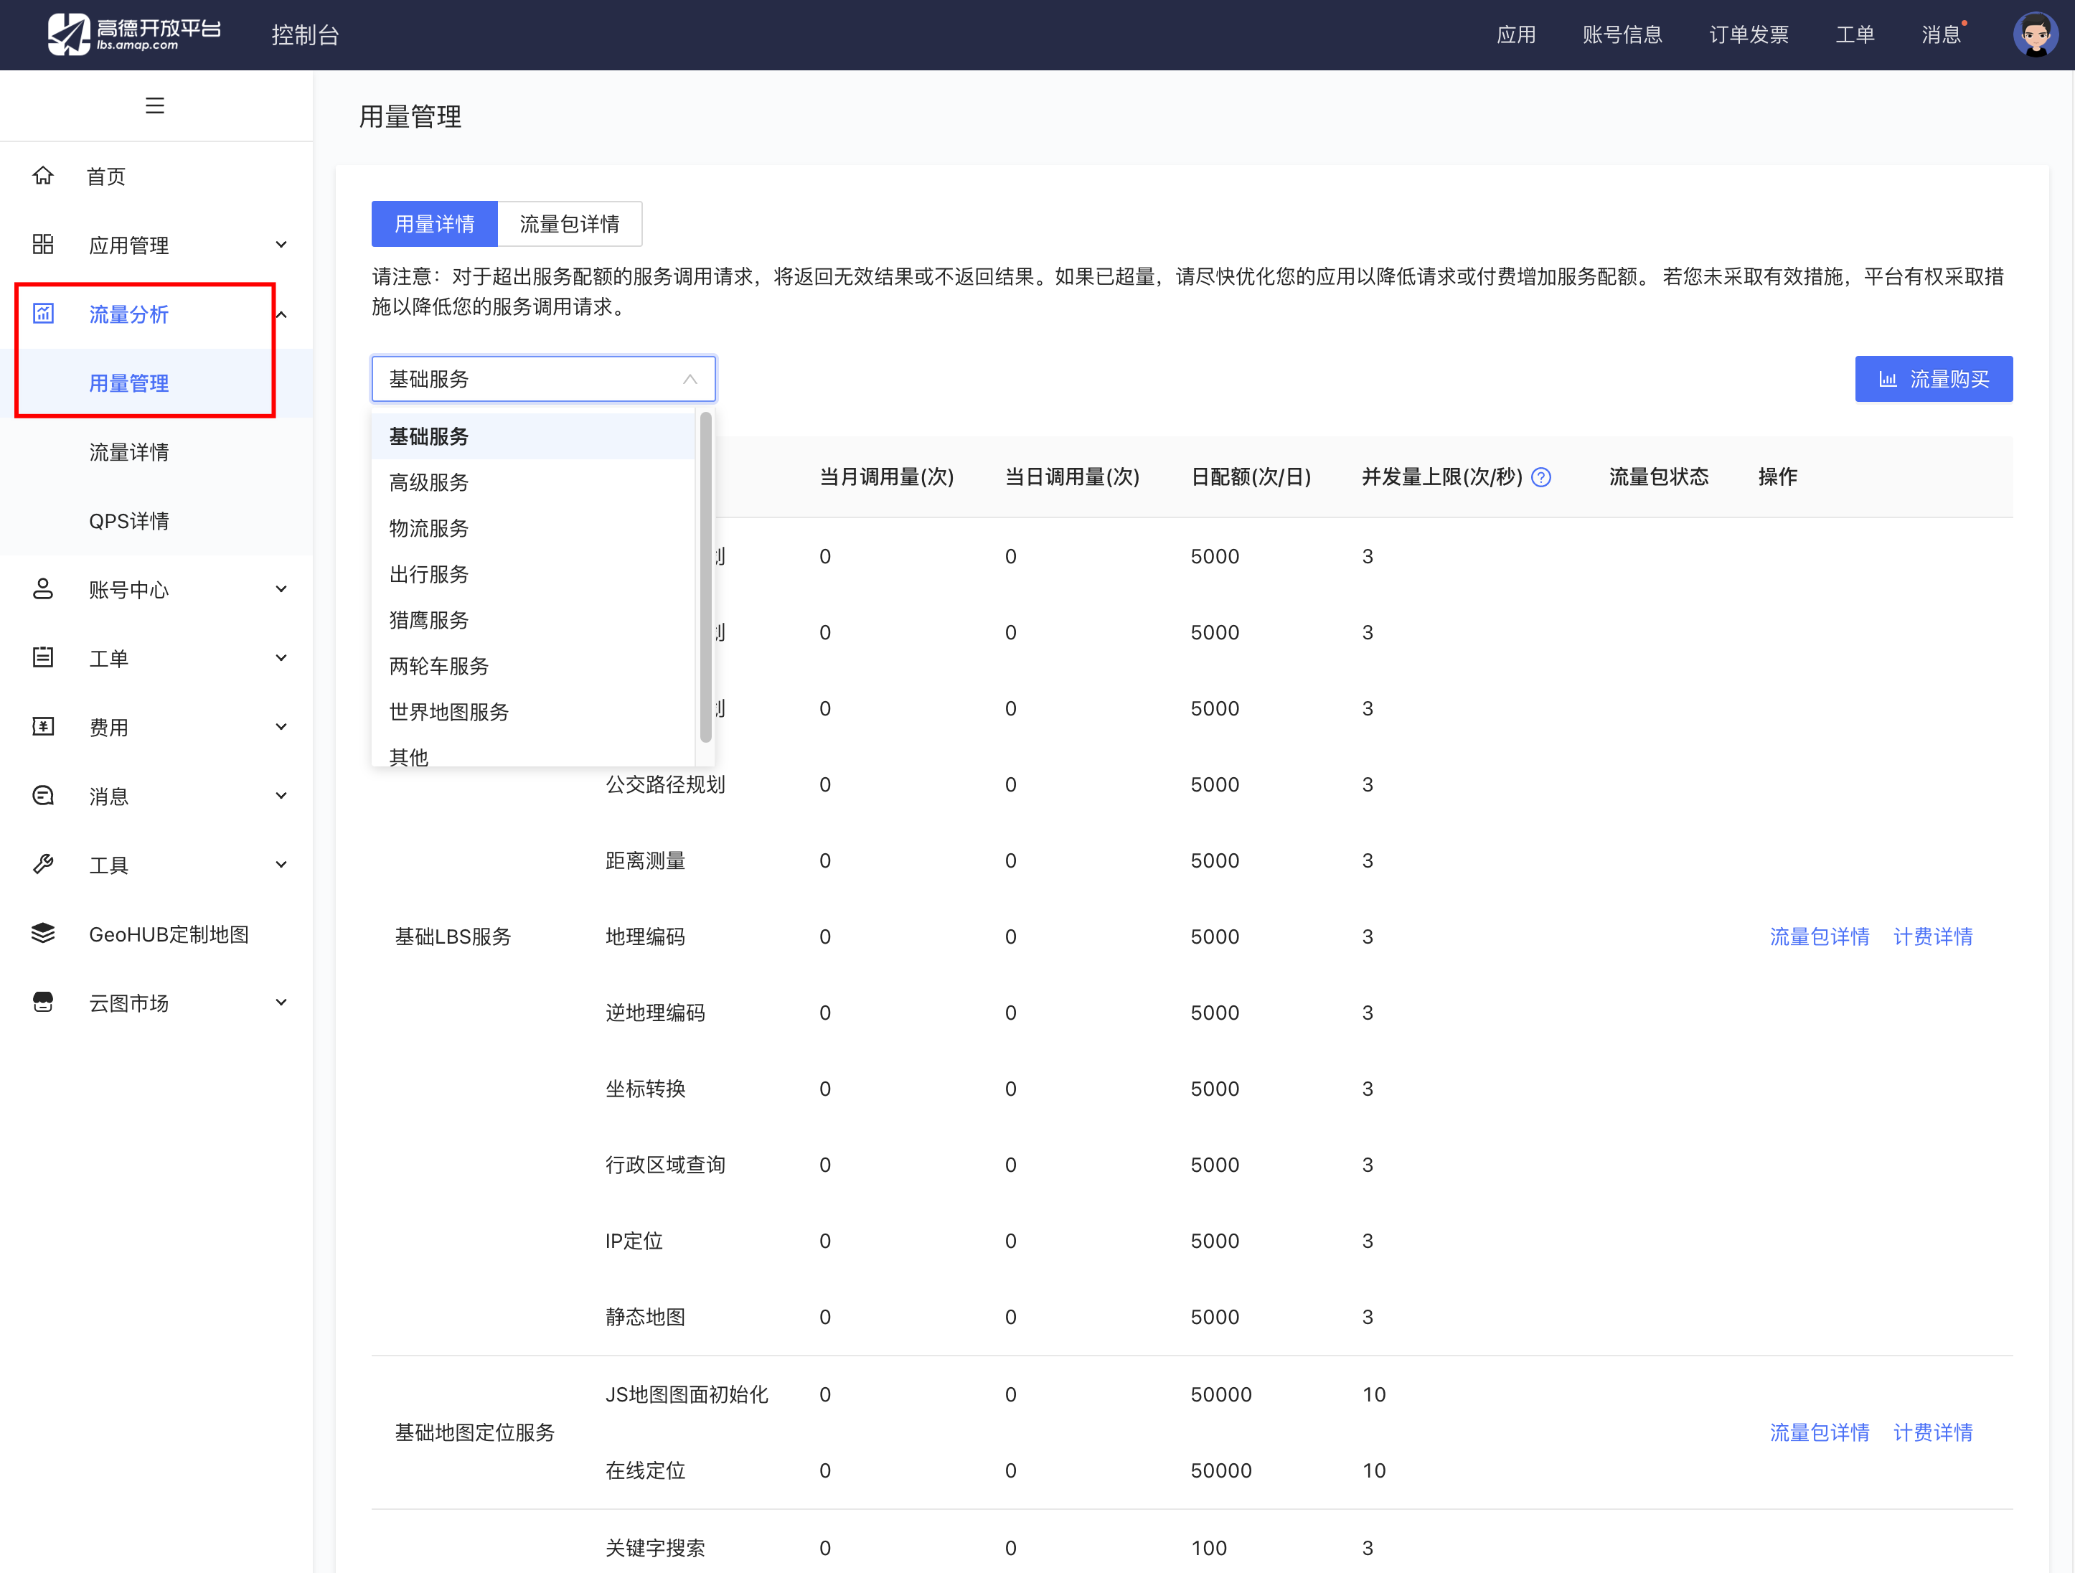Screen dimensions: 2075x1573
Task: Open QPS详情 in the sidebar
Action: [128, 520]
